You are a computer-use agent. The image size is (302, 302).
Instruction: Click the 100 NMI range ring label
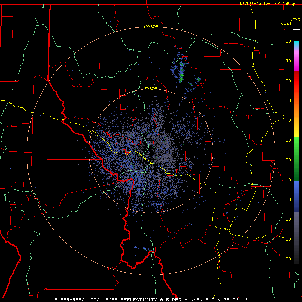click(x=151, y=27)
